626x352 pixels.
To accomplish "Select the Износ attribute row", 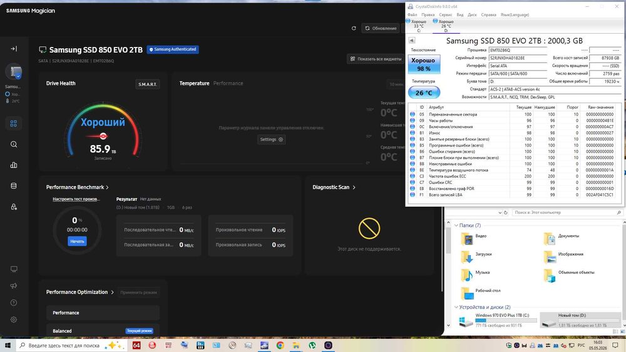I will click(515, 133).
